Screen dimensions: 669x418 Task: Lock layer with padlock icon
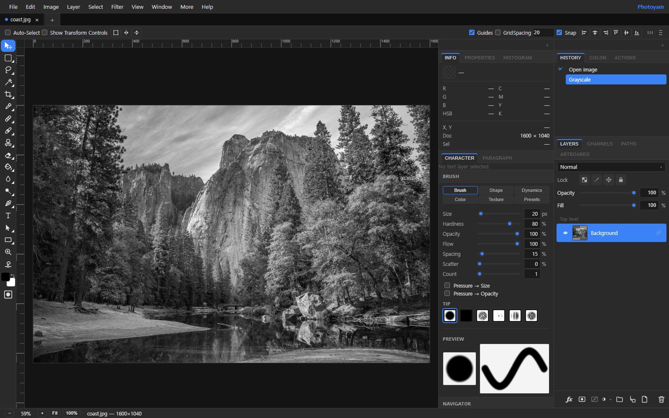(x=621, y=180)
